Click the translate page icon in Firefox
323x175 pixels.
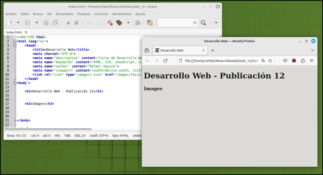(263, 61)
